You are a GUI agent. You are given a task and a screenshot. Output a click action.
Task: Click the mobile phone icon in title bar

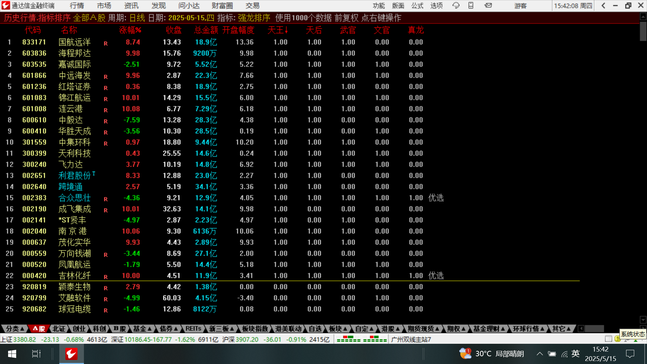471,5
